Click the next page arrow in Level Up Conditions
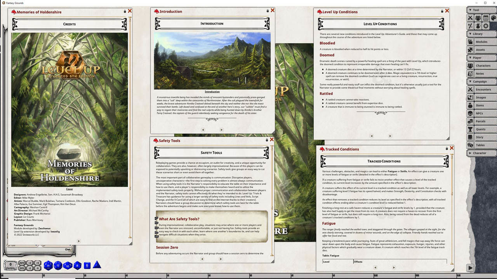The width and height of the screenshot is (497, 279). coord(390,136)
